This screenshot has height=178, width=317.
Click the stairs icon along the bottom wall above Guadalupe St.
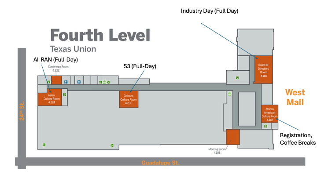[x=112, y=145]
